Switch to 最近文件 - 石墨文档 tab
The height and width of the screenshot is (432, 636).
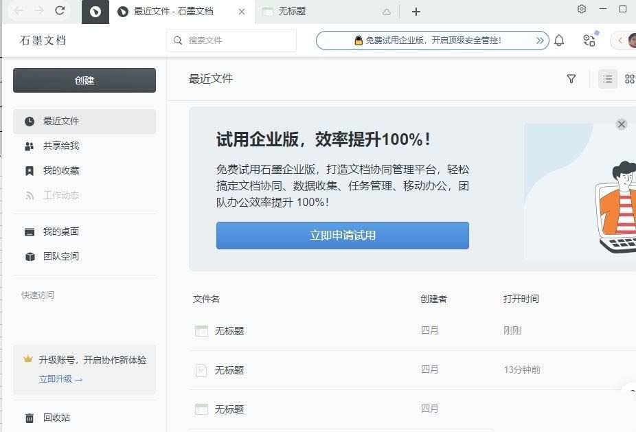174,12
